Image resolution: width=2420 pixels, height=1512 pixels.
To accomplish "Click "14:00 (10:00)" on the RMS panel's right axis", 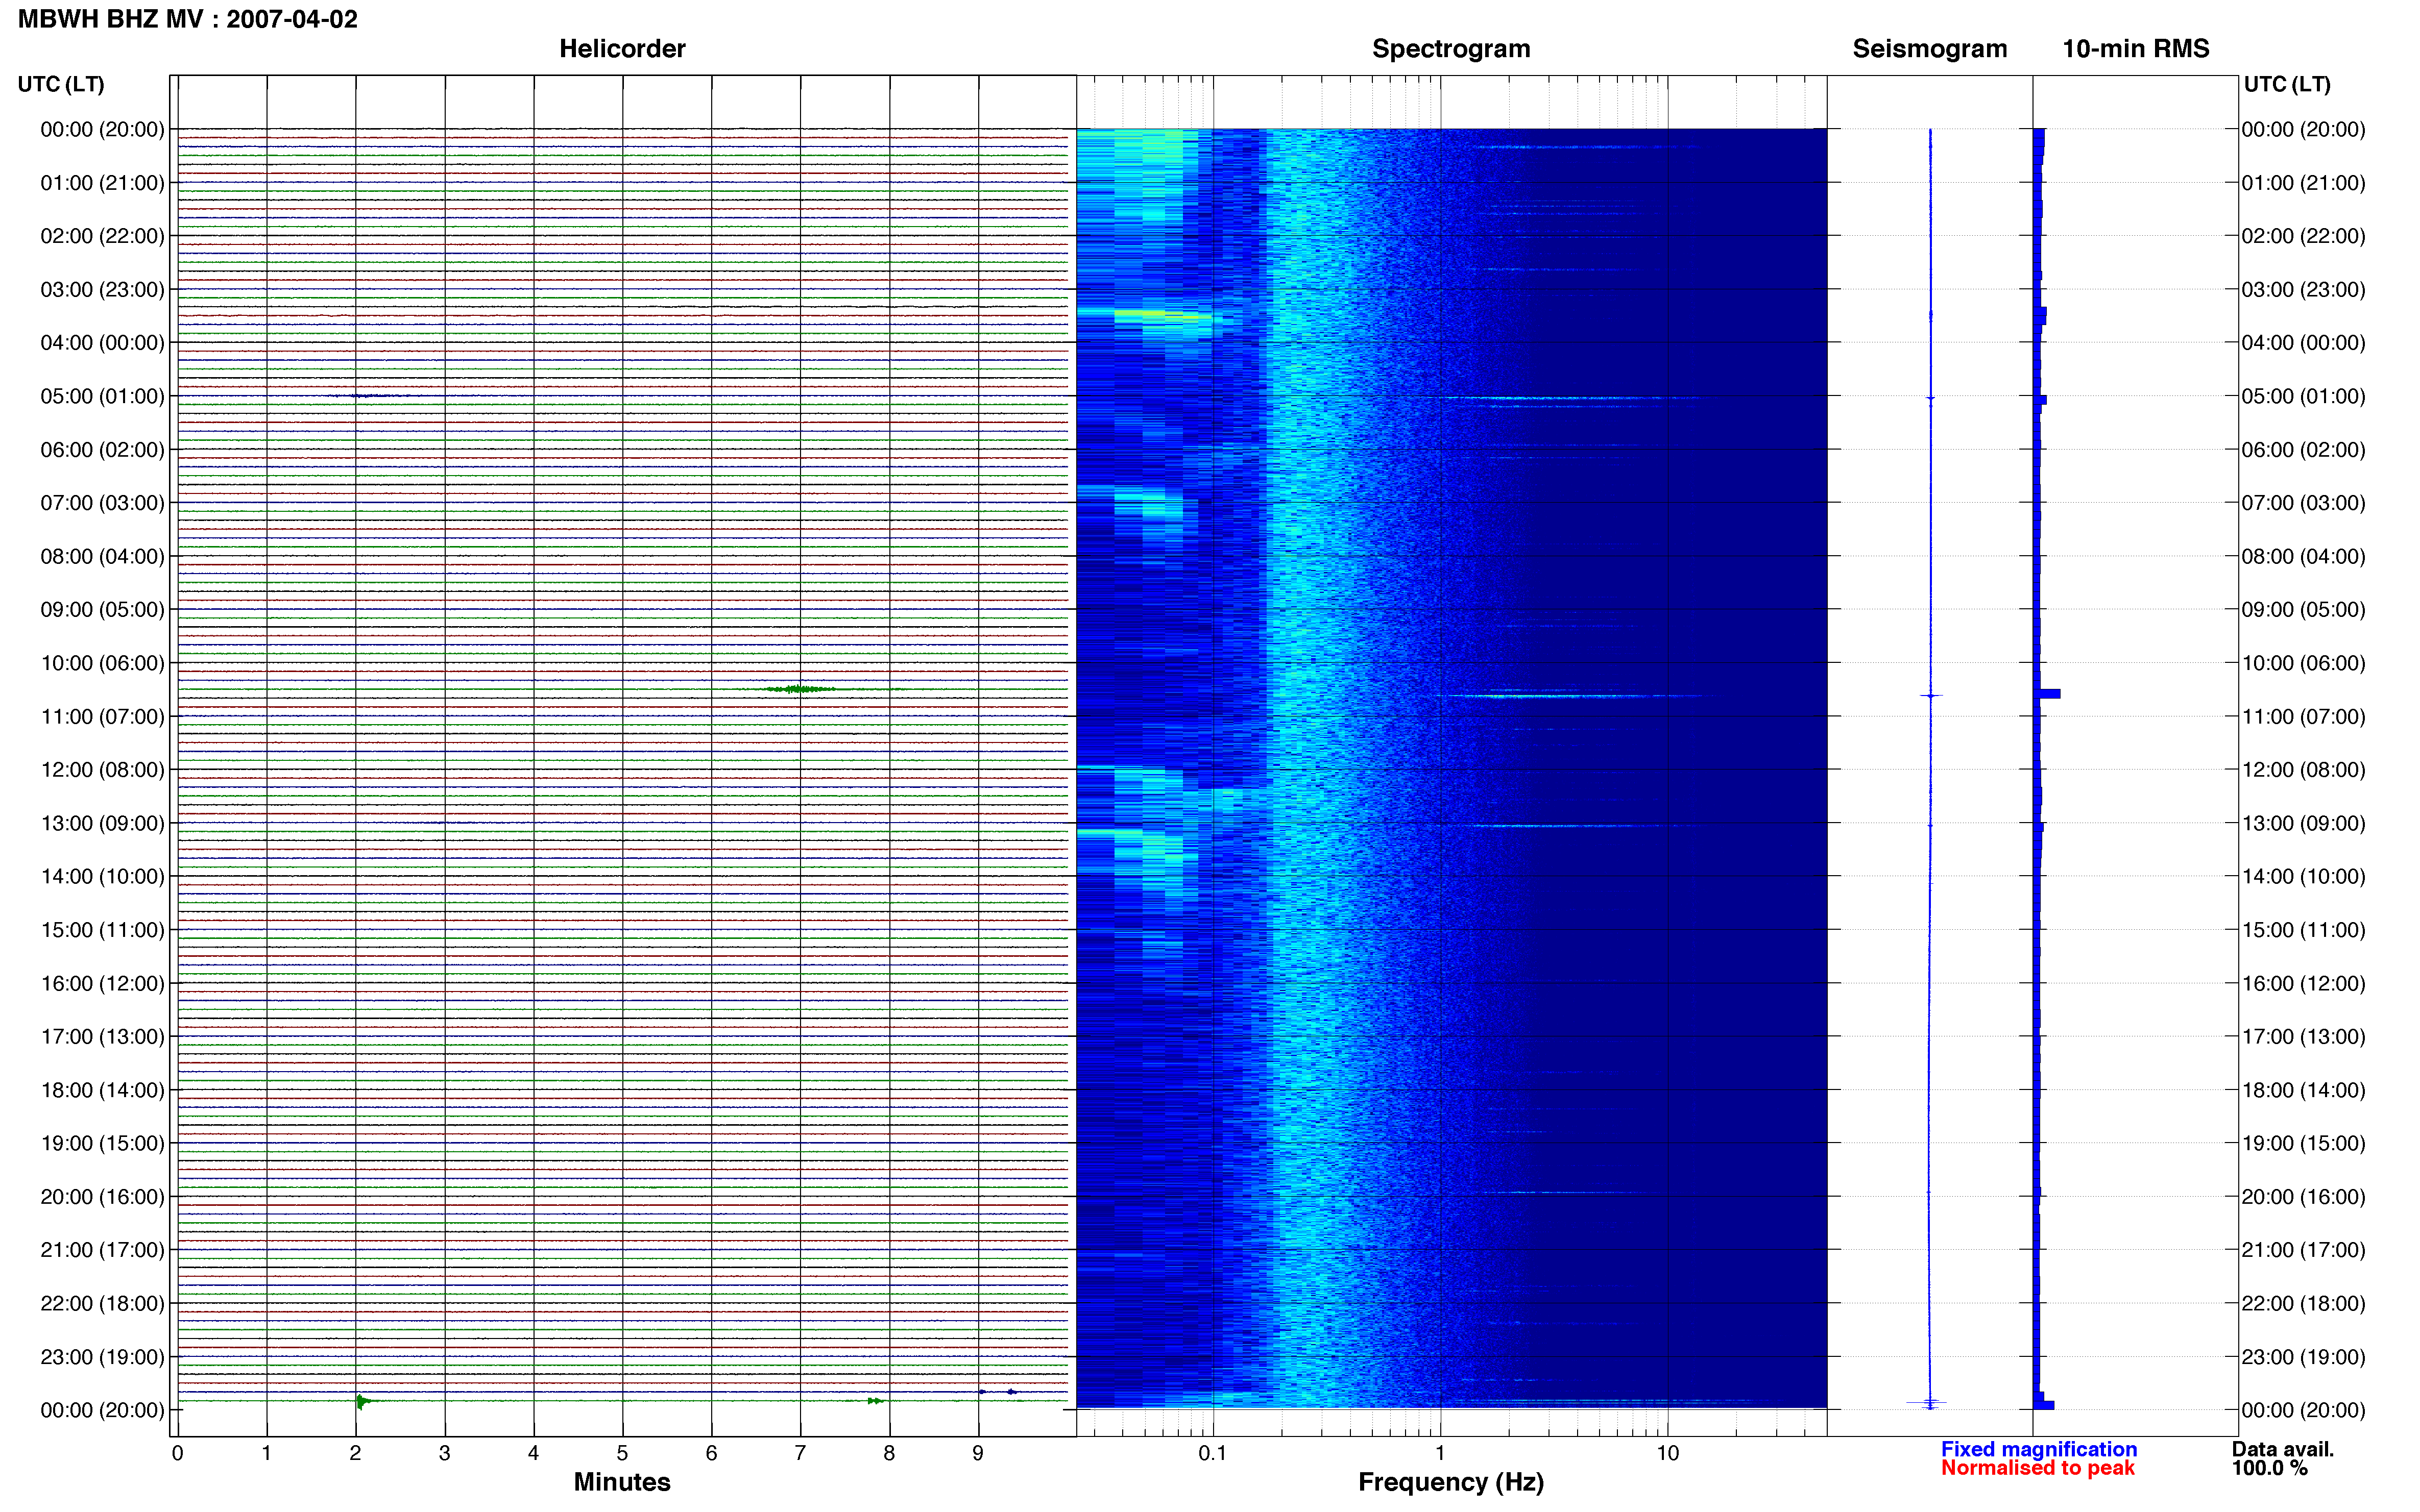I will point(2303,877).
